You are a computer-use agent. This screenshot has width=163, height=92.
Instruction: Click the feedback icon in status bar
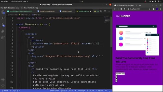tap(106, 91)
